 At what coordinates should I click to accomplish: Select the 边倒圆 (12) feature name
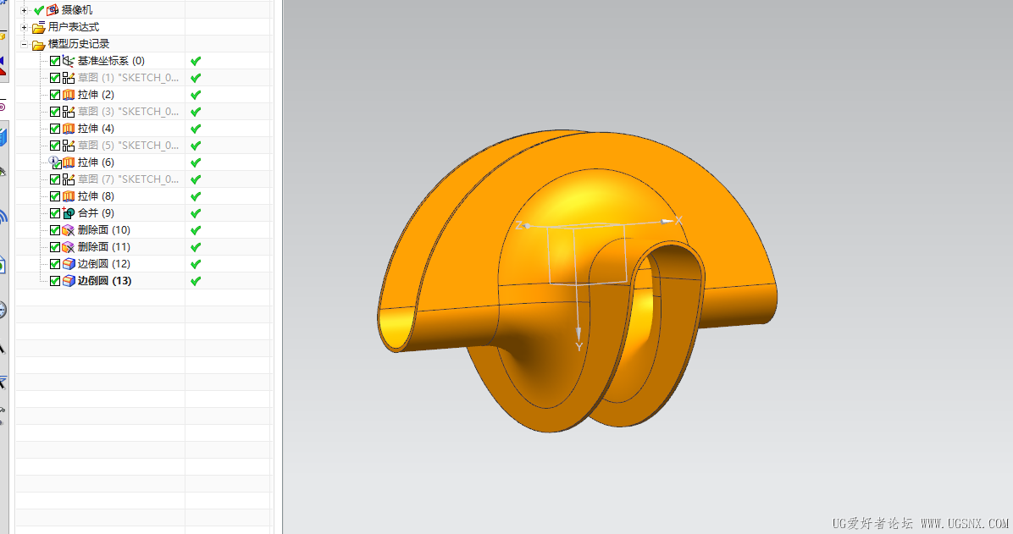click(104, 263)
